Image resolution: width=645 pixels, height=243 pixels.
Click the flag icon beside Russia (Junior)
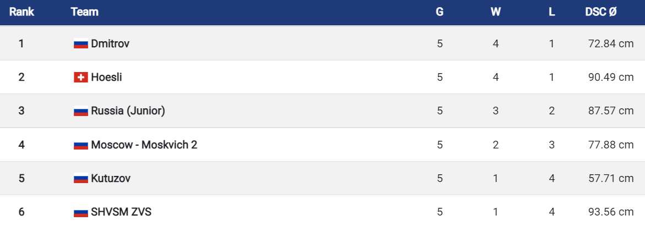point(81,111)
